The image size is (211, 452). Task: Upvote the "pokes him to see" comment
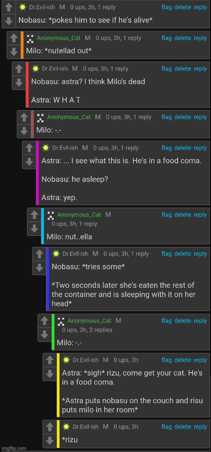(x=9, y=7)
